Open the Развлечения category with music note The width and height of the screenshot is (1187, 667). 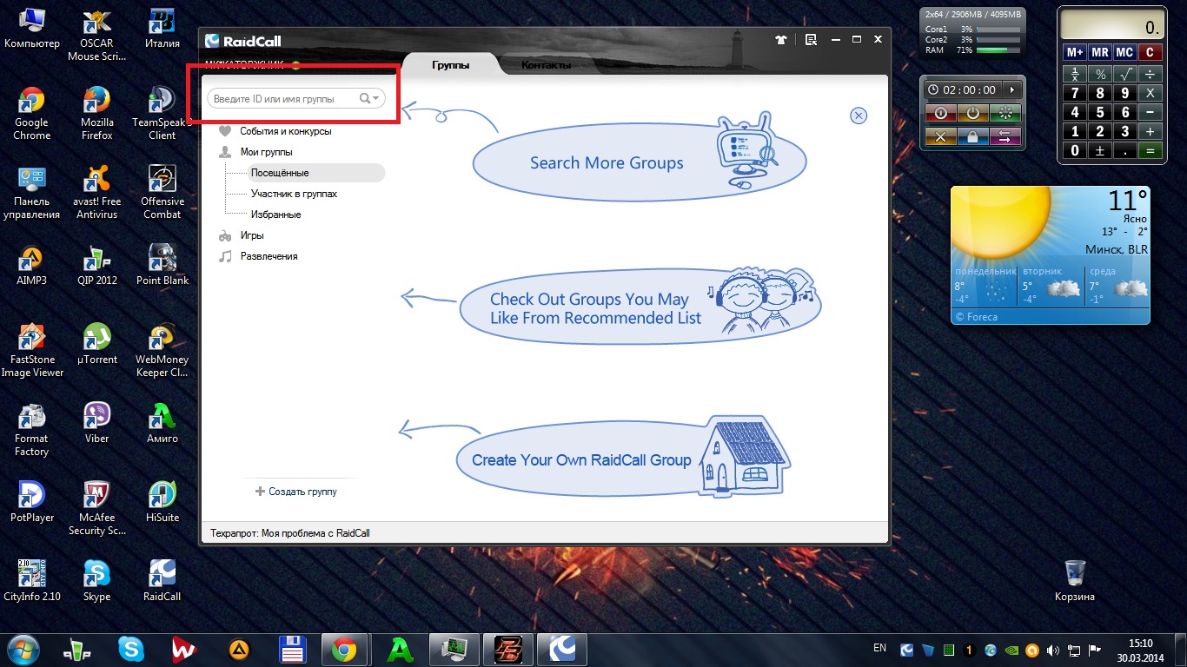(x=269, y=256)
